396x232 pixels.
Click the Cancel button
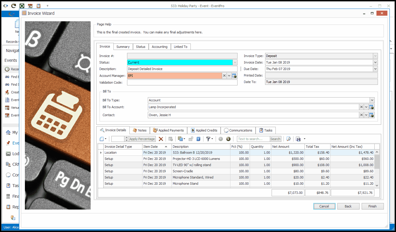pyautogui.click(x=324, y=206)
